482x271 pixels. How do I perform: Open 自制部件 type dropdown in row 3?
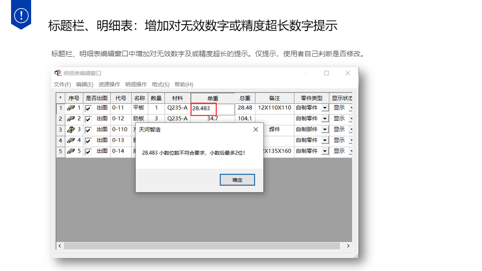coord(325,129)
